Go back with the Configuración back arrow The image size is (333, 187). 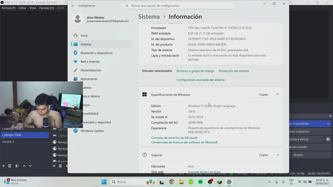pos(73,6)
